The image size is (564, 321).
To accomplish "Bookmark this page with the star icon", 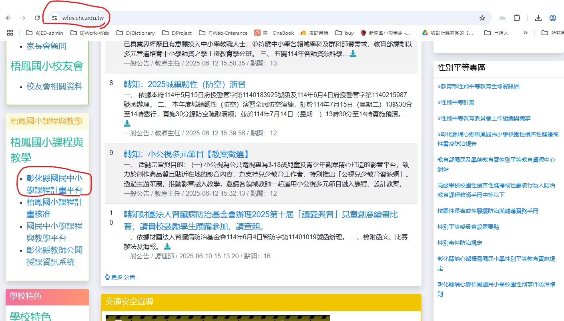I will pyautogui.click(x=482, y=18).
